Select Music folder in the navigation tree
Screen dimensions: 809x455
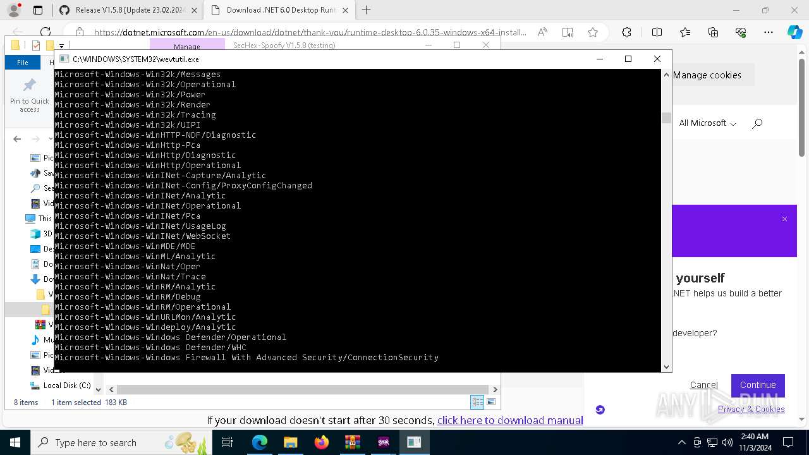(42, 339)
